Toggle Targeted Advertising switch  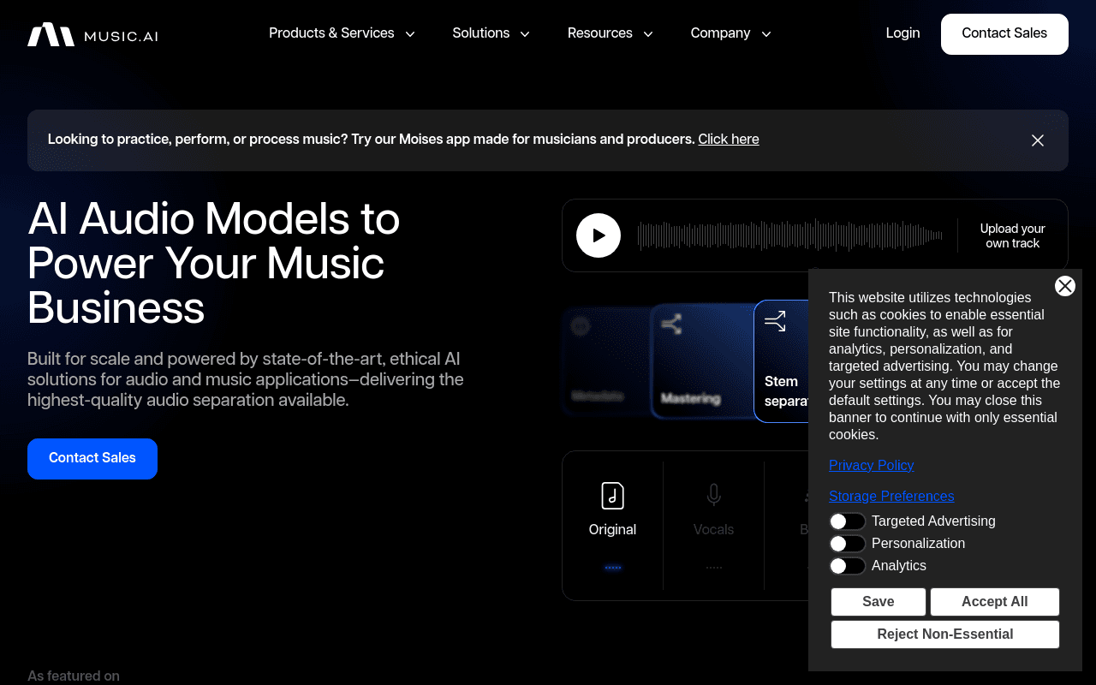tap(847, 521)
